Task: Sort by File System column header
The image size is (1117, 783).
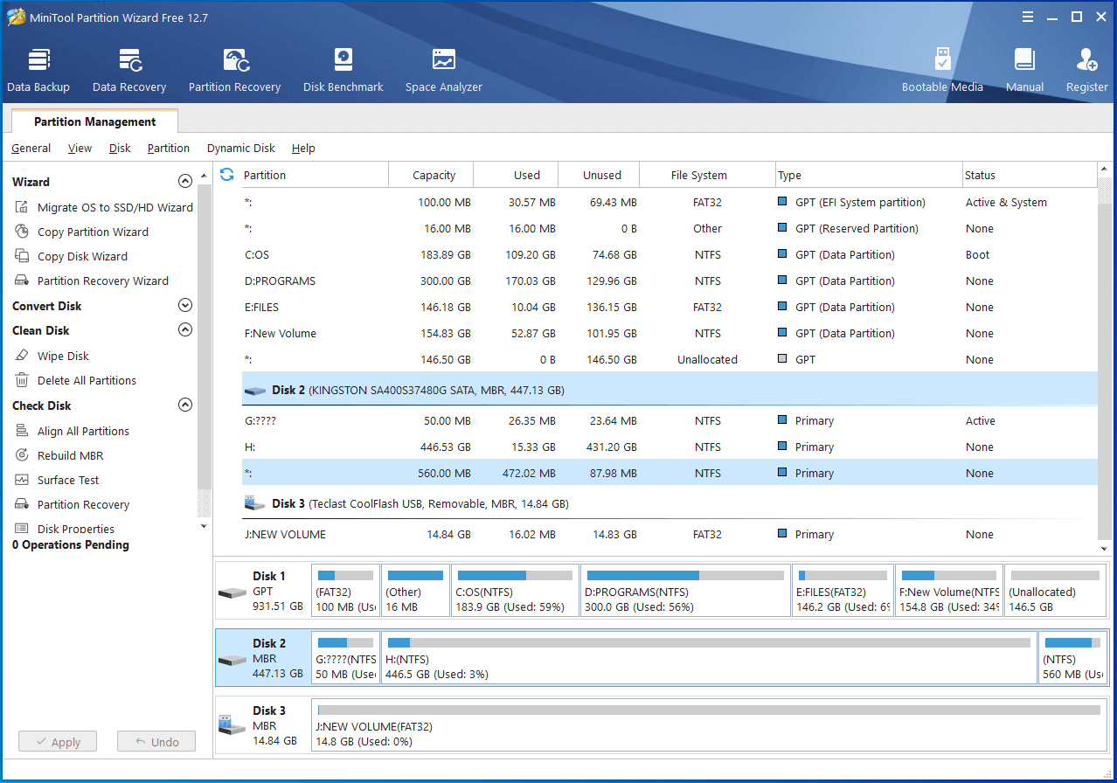Action: click(707, 175)
